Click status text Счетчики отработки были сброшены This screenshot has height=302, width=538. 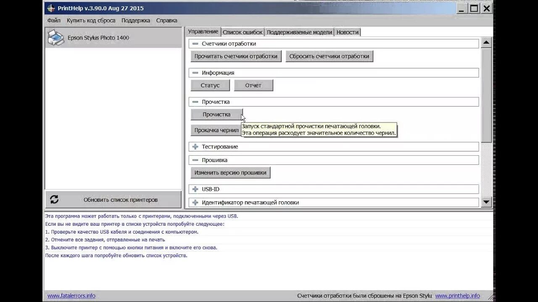[364, 296]
